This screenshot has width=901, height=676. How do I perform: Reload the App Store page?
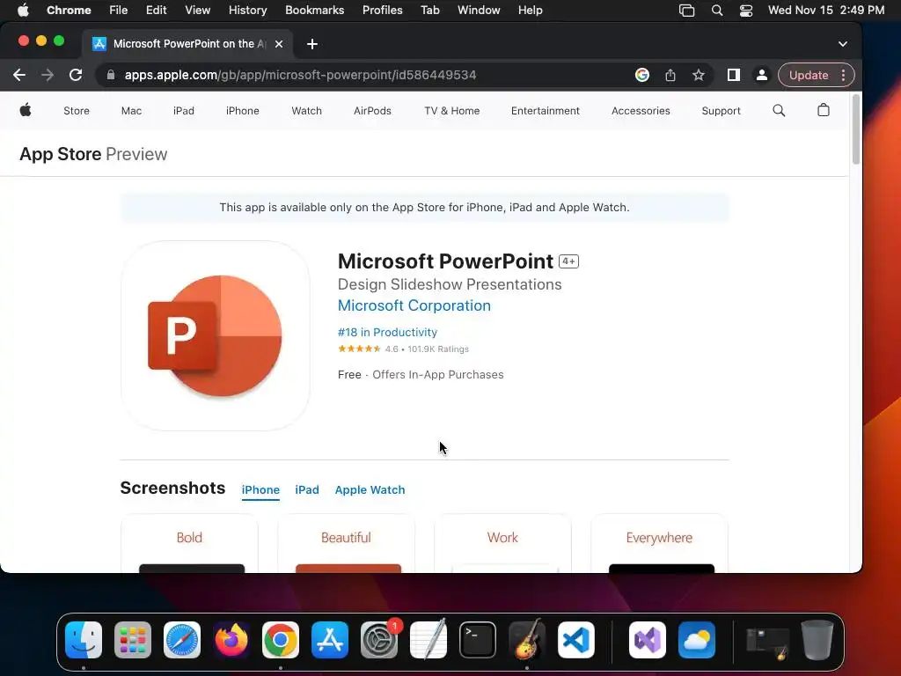76,75
